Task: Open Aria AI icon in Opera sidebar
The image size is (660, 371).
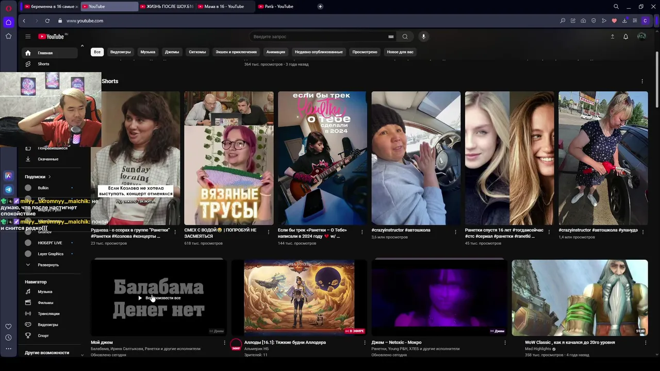Action: (8, 176)
